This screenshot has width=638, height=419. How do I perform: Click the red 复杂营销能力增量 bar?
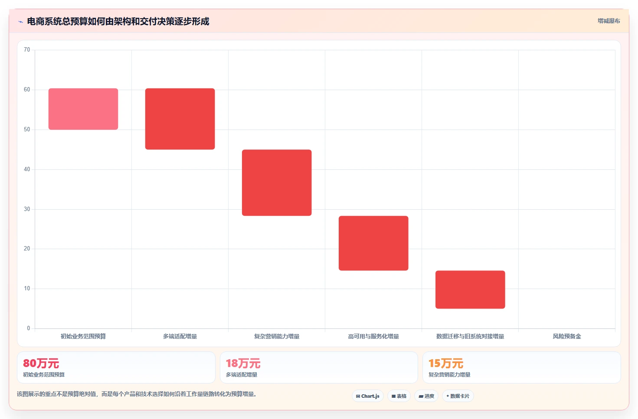click(277, 182)
